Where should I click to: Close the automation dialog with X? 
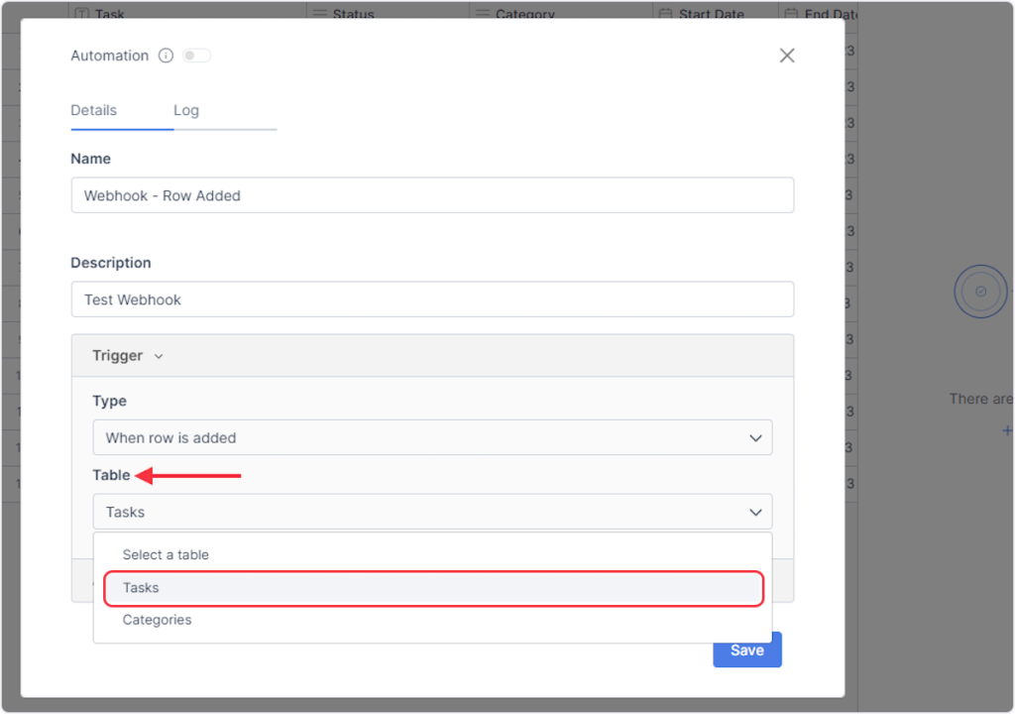click(787, 56)
